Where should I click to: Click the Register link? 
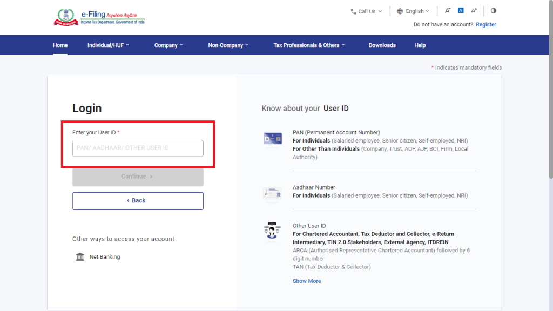click(485, 24)
